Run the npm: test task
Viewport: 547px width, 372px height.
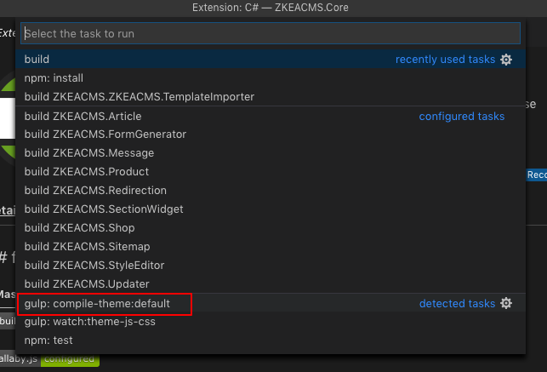[x=271, y=341]
